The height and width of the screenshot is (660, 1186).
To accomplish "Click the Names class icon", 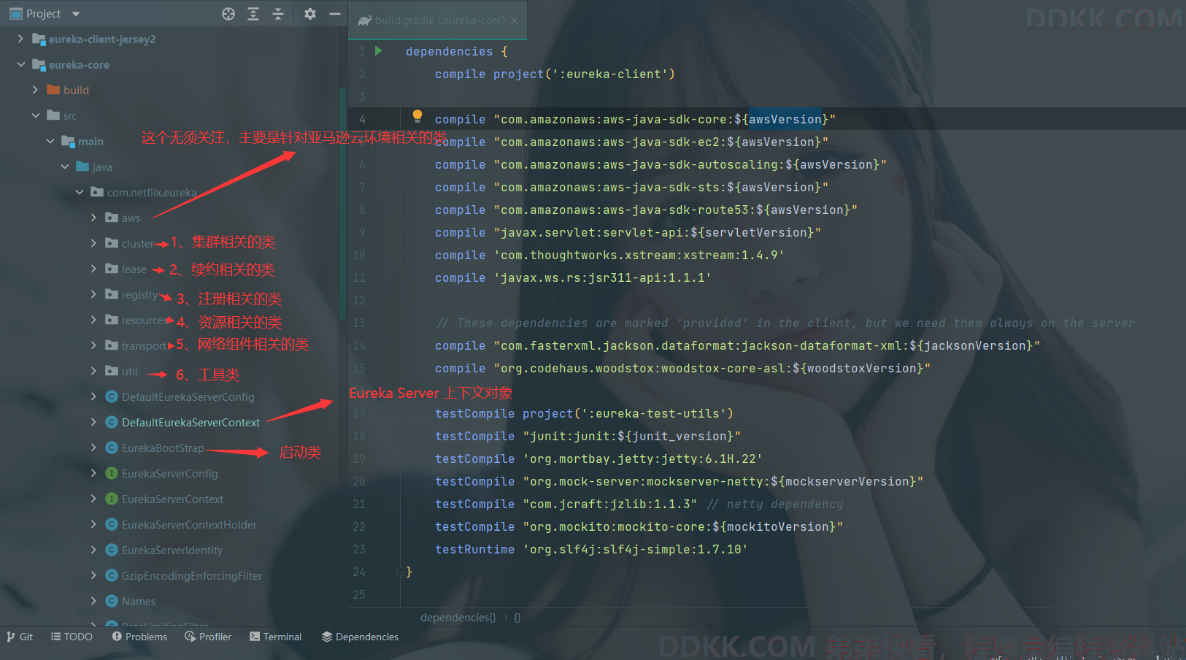I will pos(112,601).
